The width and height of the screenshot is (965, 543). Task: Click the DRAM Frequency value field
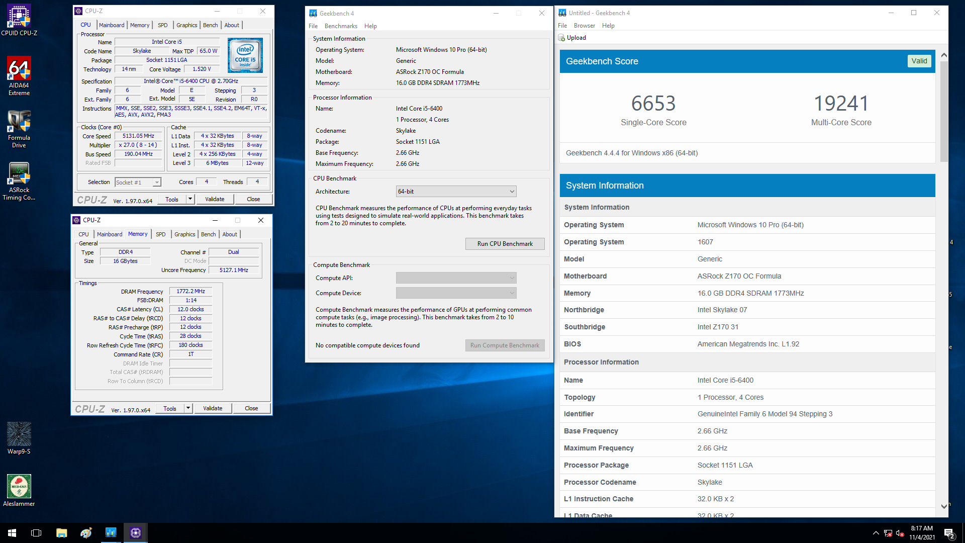coord(191,292)
